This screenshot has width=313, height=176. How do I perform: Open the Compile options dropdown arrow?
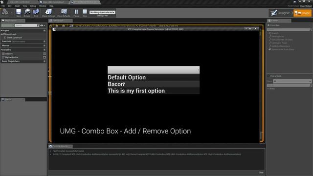(x=12, y=13)
